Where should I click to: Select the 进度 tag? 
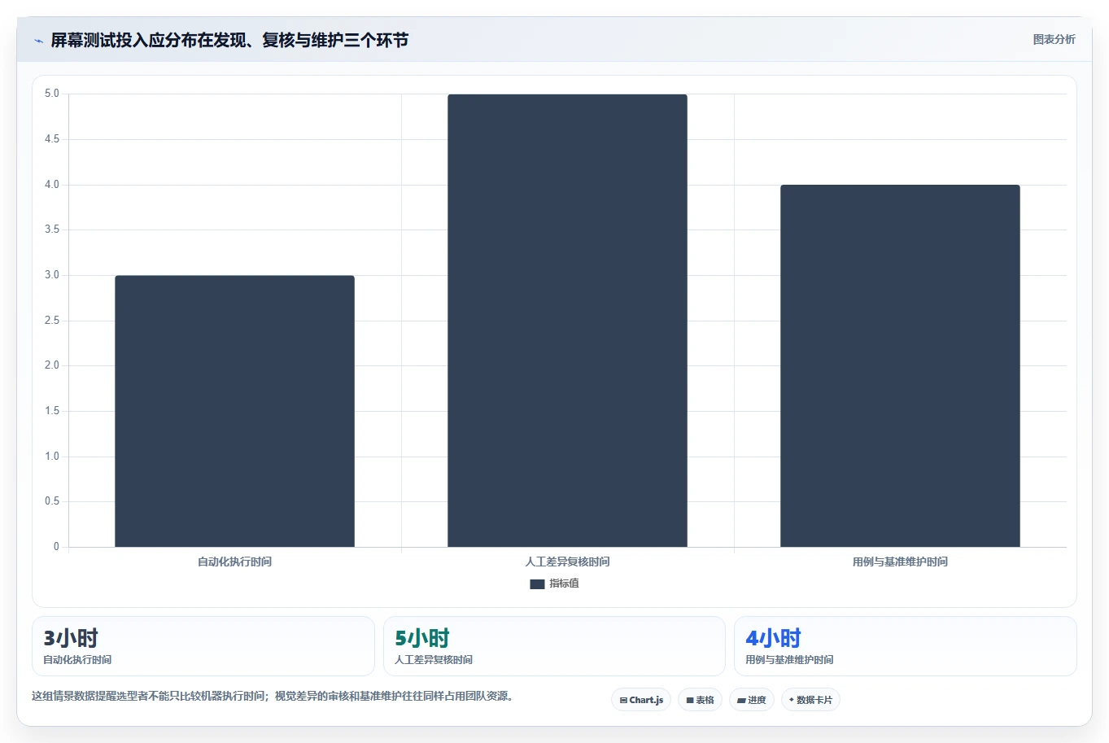pyautogui.click(x=752, y=700)
